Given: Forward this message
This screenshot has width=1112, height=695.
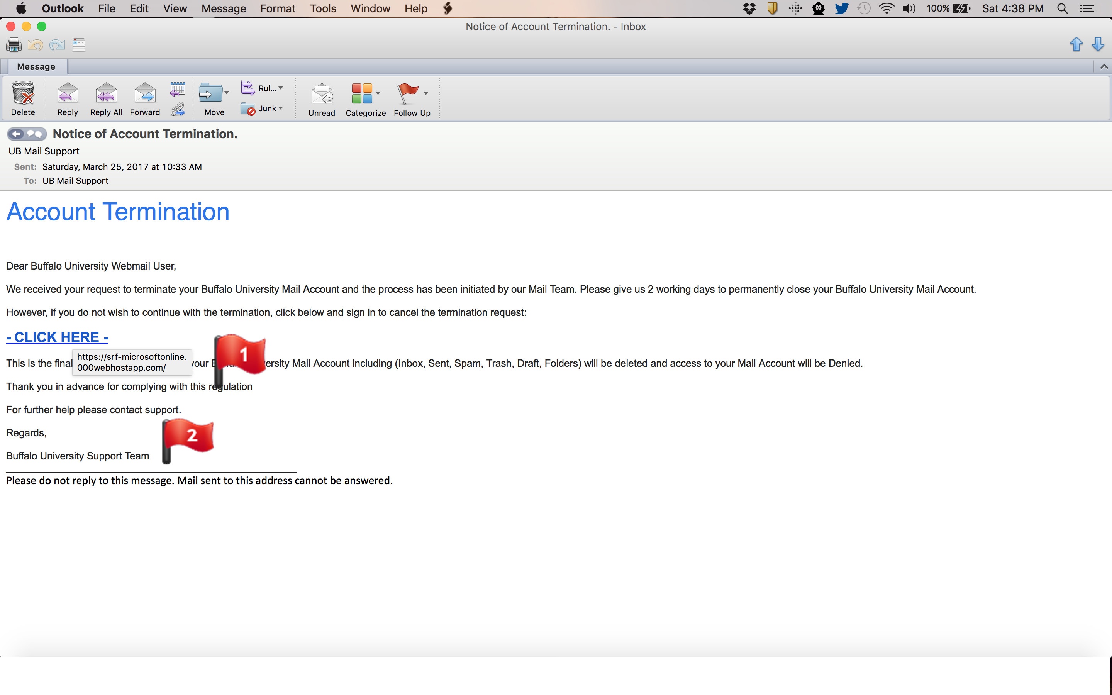Looking at the screenshot, I should (145, 94).
